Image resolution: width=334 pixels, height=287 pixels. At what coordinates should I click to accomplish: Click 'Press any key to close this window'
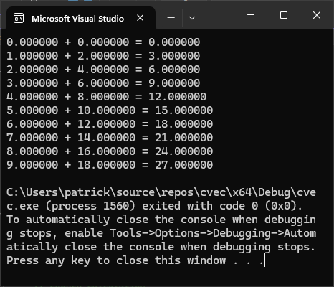(116, 260)
